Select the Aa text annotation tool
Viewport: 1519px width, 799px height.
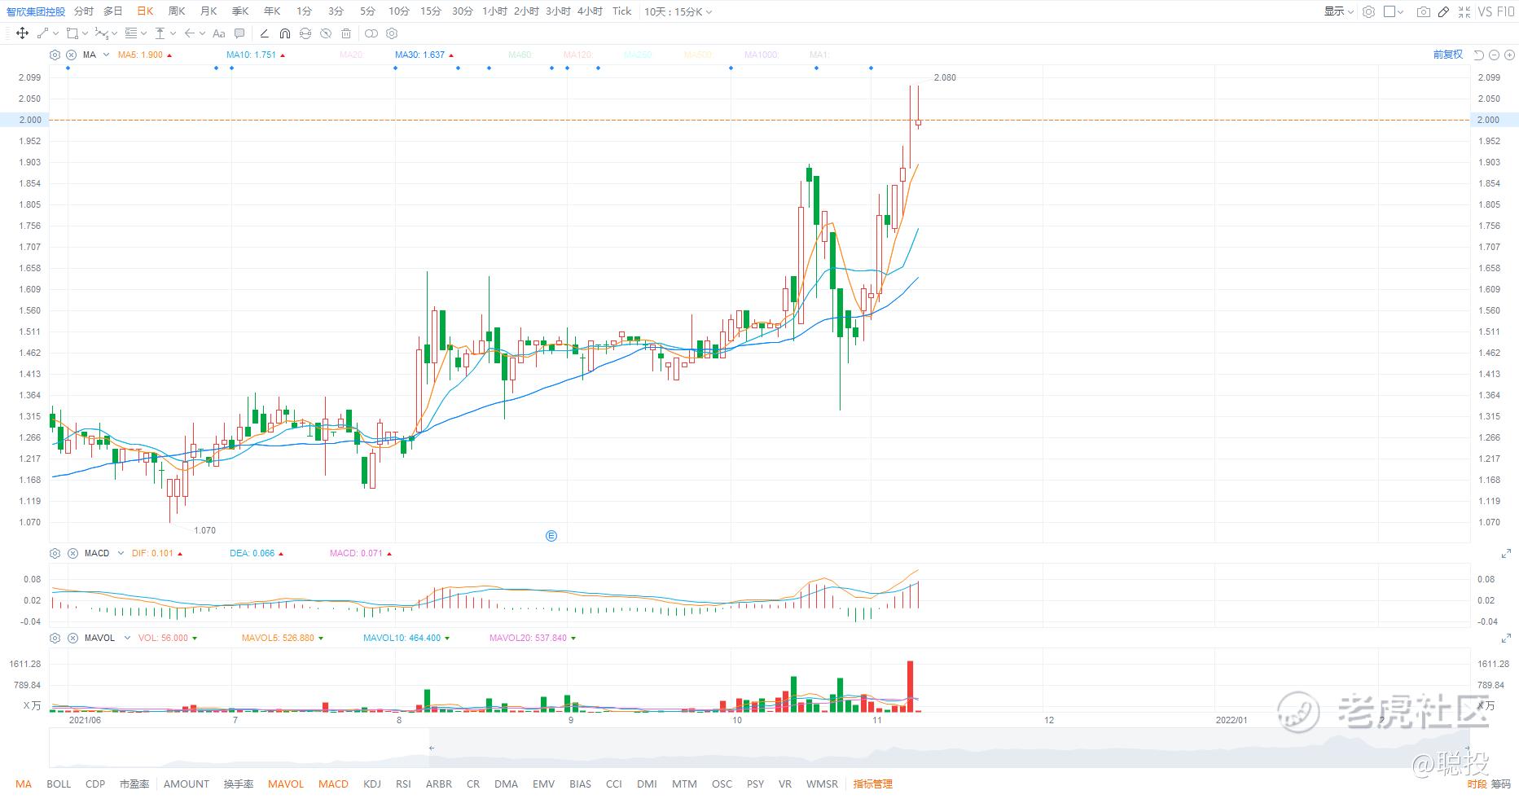218,33
